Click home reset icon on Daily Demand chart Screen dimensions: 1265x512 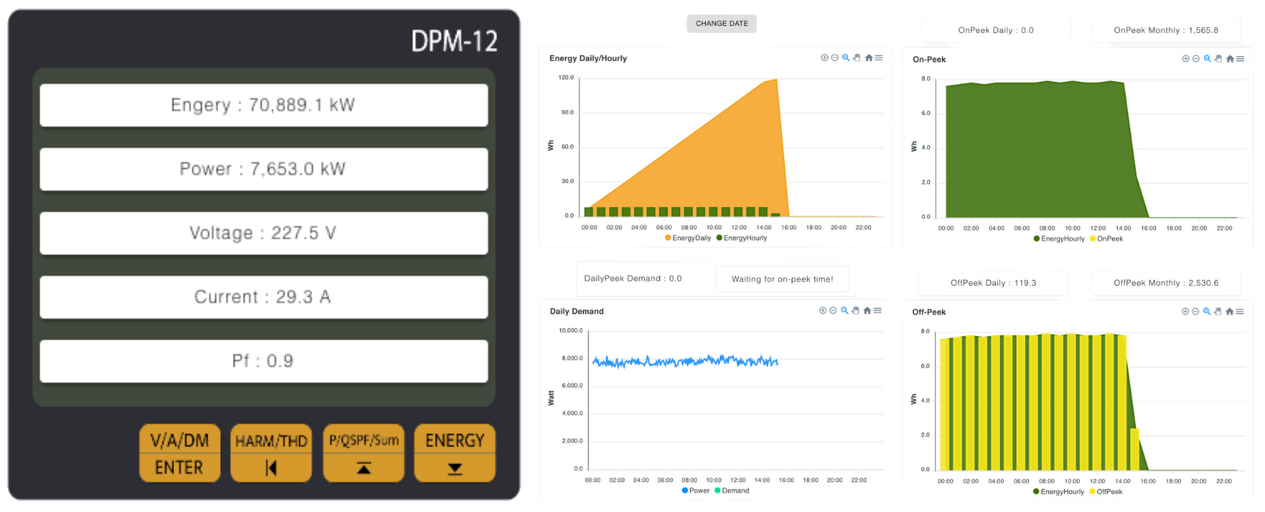point(867,311)
